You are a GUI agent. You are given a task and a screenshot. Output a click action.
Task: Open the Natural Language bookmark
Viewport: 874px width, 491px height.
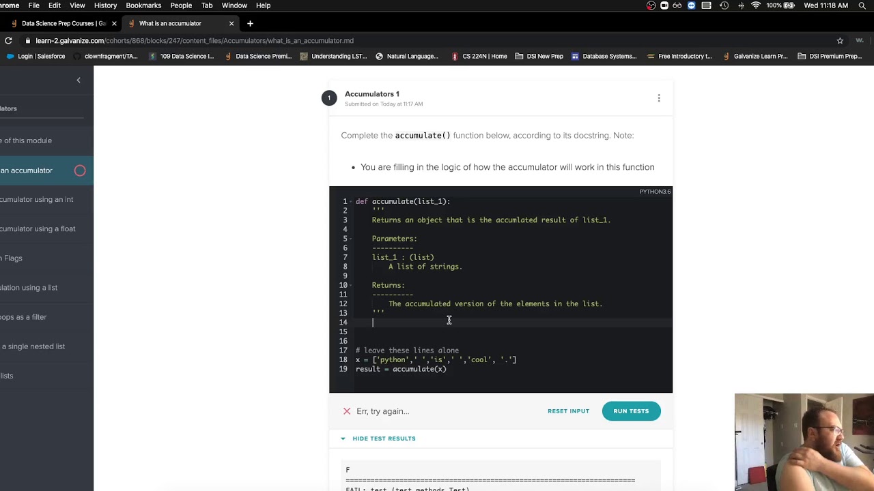[407, 56]
